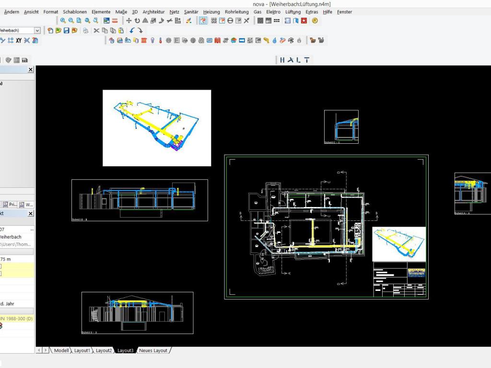This screenshot has width=491, height=368.
Task: Click the ellipsis button in properties panel
Action: (x=32, y=230)
